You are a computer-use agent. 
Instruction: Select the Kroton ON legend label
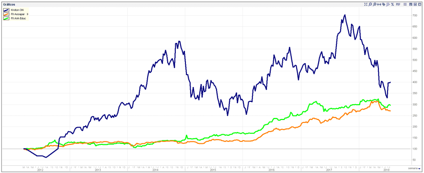17,10
